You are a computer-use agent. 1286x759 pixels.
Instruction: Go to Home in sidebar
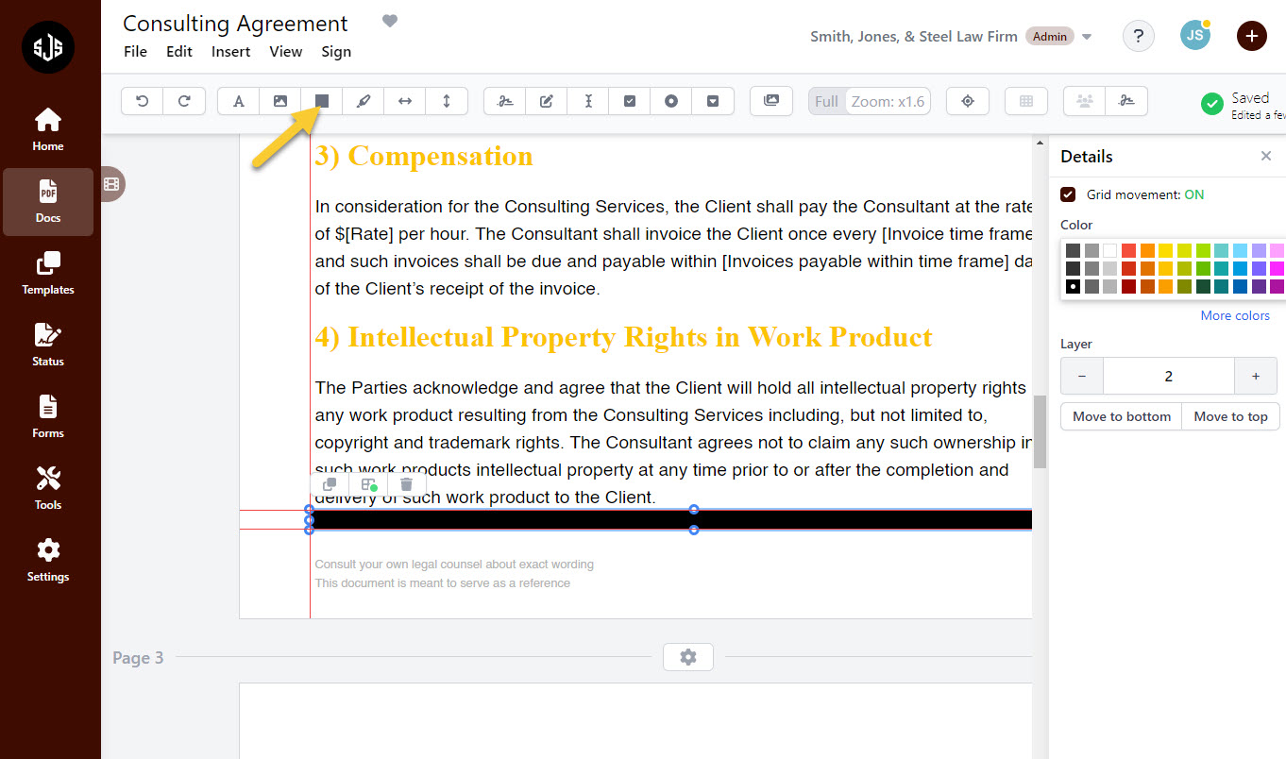48,129
